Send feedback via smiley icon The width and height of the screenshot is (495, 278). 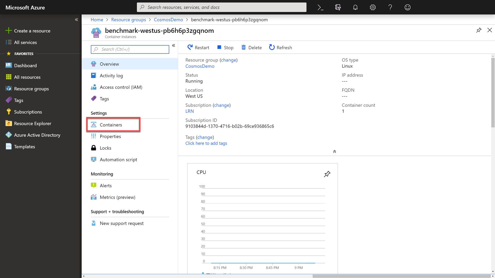pyautogui.click(x=407, y=7)
